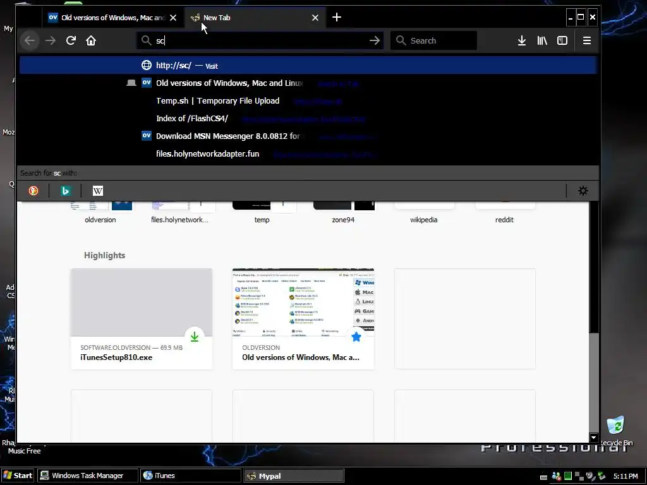
Task: Open Old versions of Windows highlight card
Action: click(303, 319)
